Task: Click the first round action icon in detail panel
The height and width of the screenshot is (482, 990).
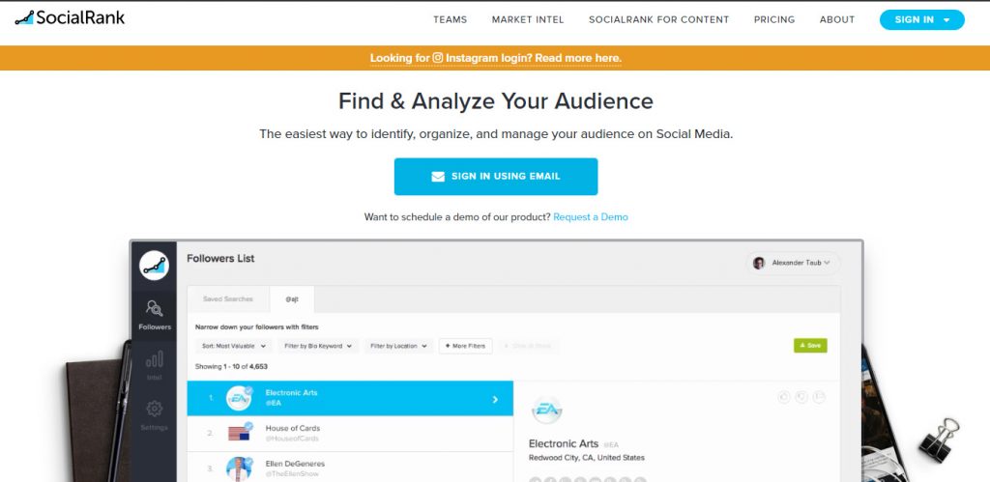Action: click(783, 397)
